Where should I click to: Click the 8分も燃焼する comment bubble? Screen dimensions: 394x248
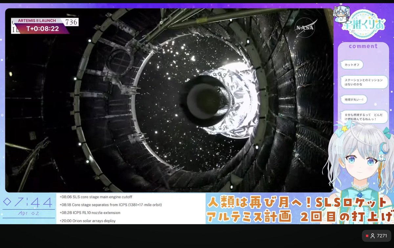pyautogui.click(x=364, y=117)
